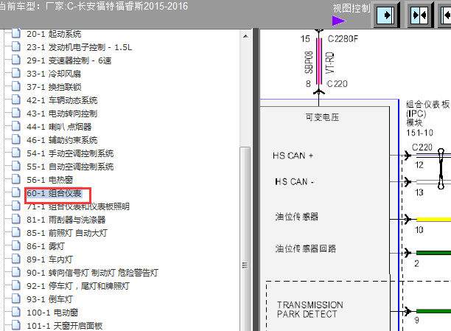Click page icon beside 20-1 起动系统
451x331 pixels.
coord(16,33)
